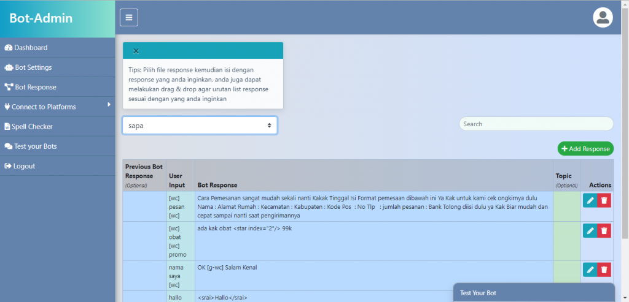The width and height of the screenshot is (629, 302).
Task: Click the Bot Response diagram icon
Action: tap(9, 87)
